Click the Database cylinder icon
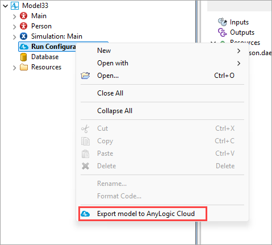 coord(23,57)
